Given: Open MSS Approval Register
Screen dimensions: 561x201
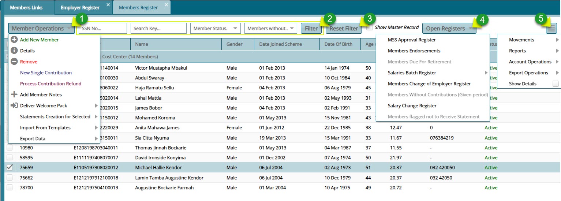Looking at the screenshot, I should pos(412,40).
